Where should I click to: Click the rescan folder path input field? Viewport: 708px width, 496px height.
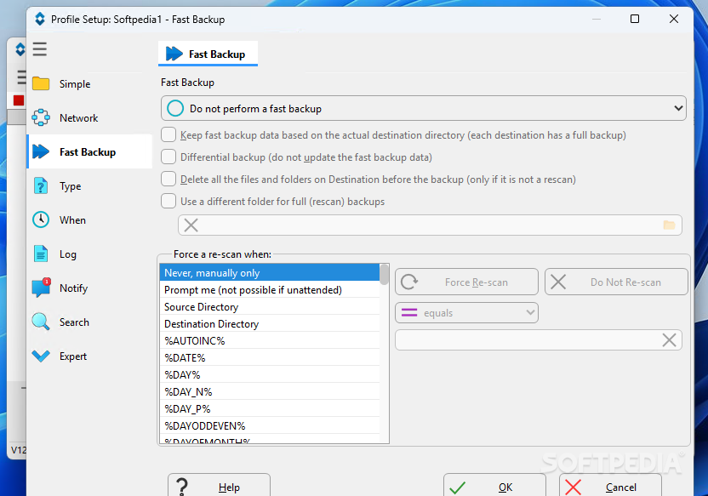(431, 225)
